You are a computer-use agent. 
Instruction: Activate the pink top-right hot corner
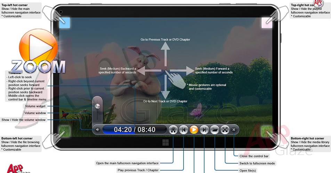pos(267,23)
